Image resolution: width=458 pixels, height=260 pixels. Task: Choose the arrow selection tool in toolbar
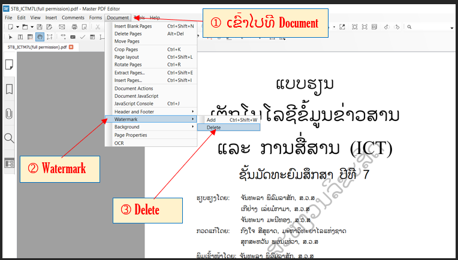pos(10,37)
